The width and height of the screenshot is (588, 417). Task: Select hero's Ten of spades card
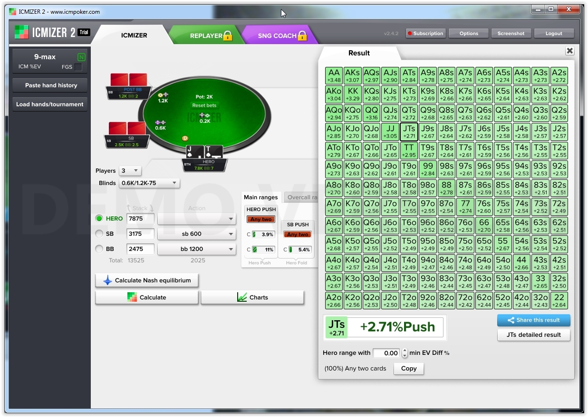(x=213, y=153)
